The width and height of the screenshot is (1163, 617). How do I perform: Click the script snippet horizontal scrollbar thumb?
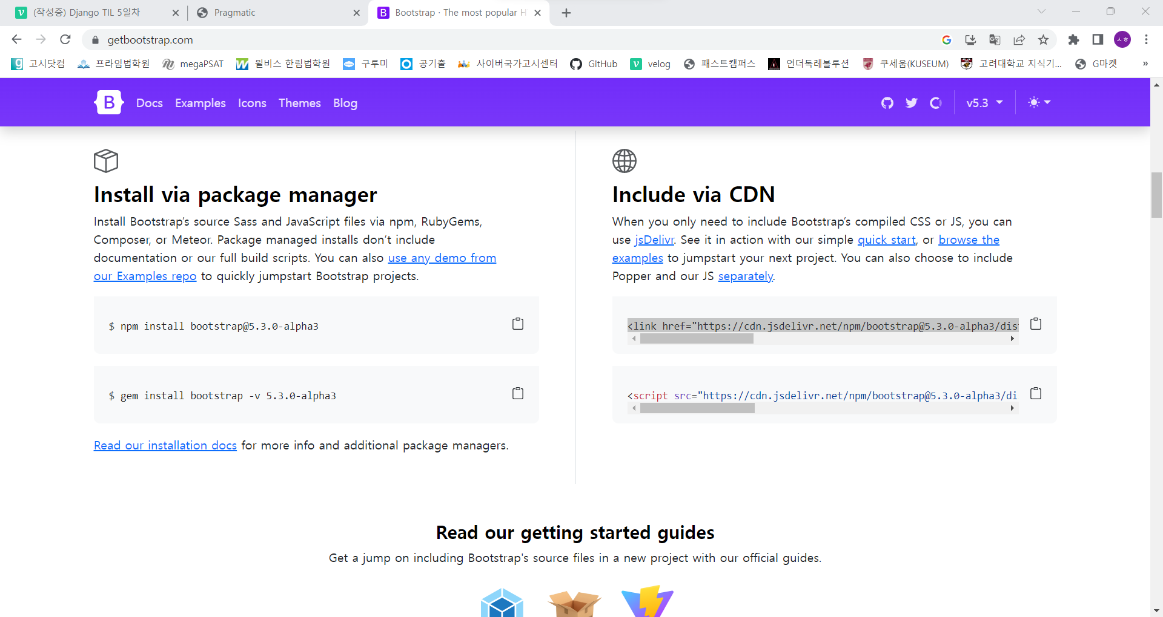[x=697, y=408]
